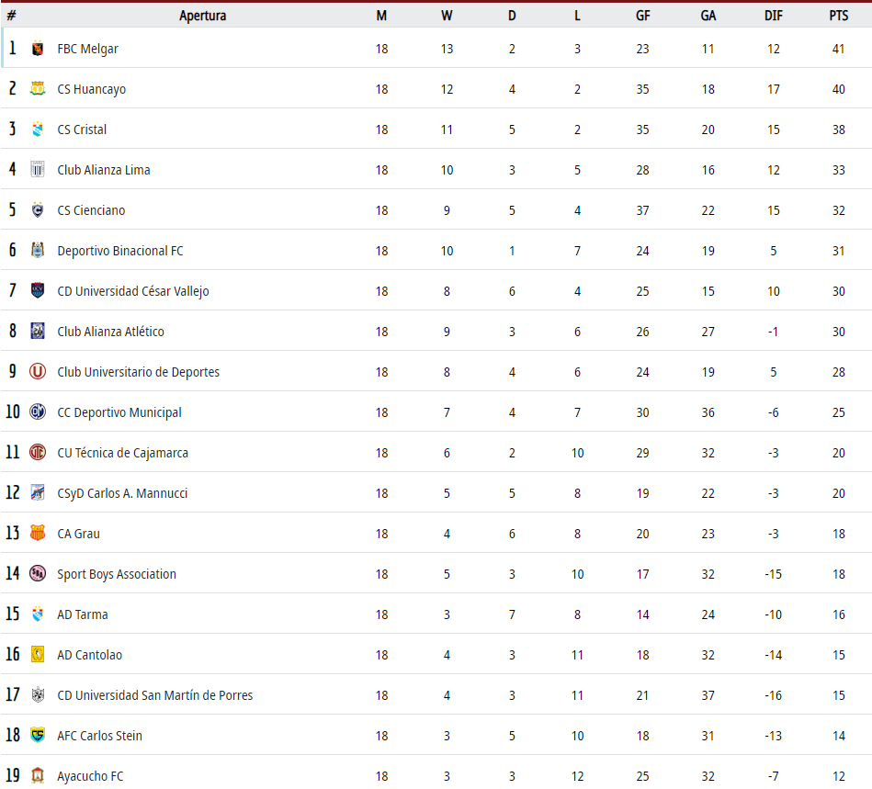Image resolution: width=872 pixels, height=789 pixels.
Task: Sort by the DIF column header
Action: click(773, 16)
